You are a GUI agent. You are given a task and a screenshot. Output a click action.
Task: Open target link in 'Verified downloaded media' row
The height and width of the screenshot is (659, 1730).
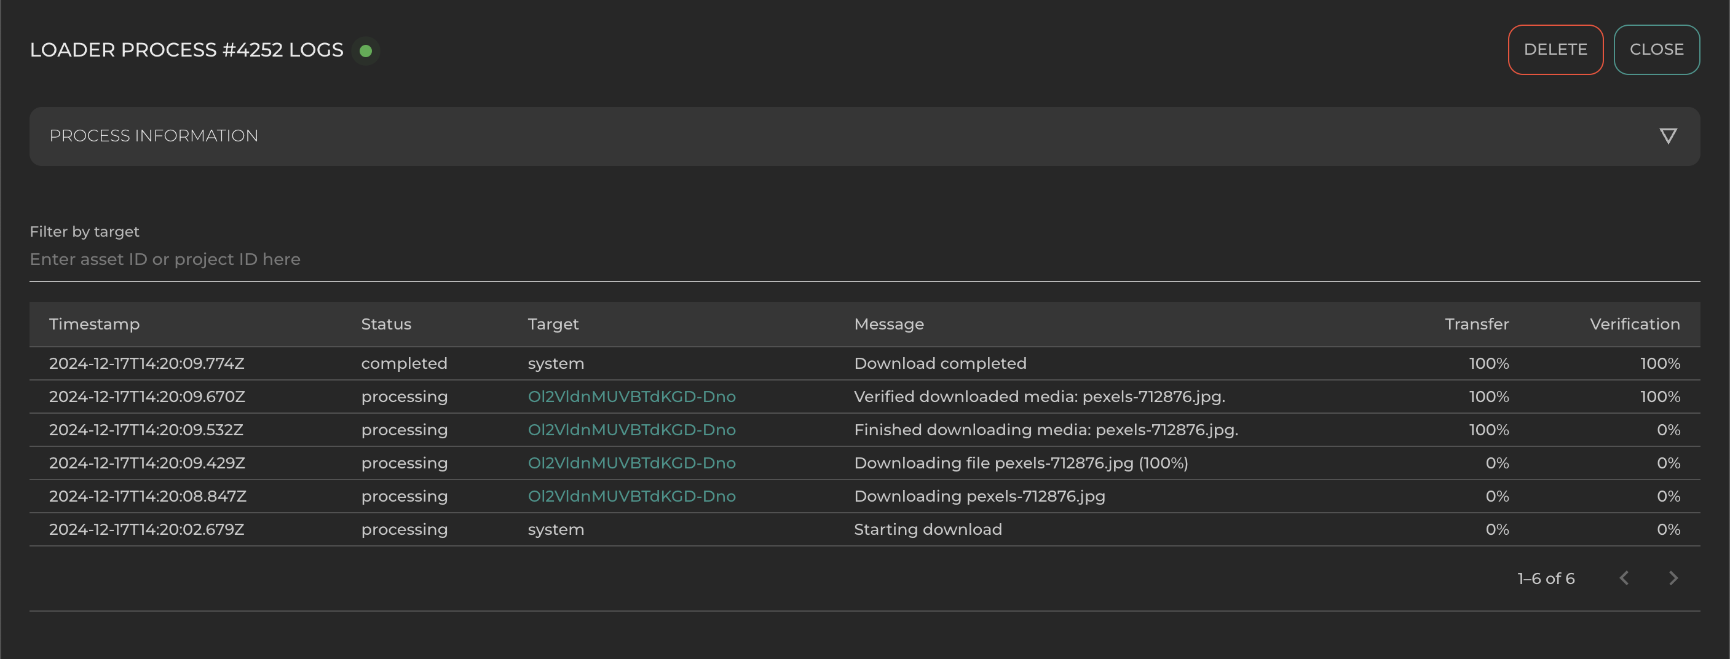tap(631, 397)
